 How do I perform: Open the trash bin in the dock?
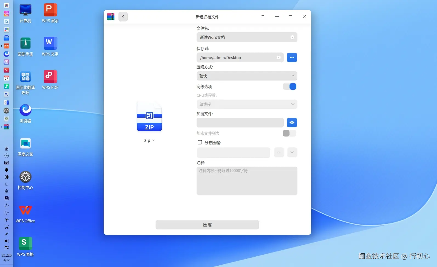(7, 119)
